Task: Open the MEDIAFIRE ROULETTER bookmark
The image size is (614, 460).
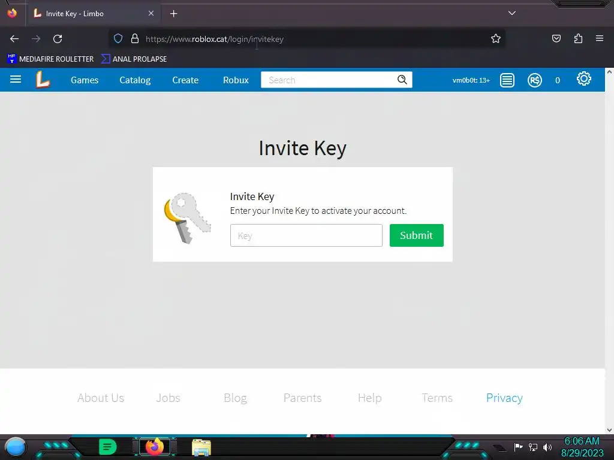Action: click(x=50, y=59)
